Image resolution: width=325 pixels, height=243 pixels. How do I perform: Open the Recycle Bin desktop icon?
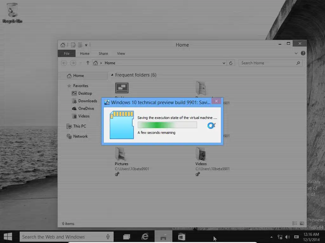[x=12, y=12]
